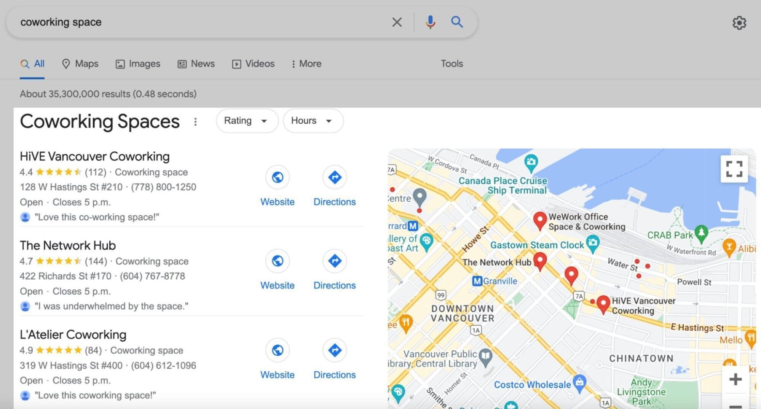The height and width of the screenshot is (409, 761).
Task: Click the Website label under HiVE Vancouver
Action: pos(278,202)
